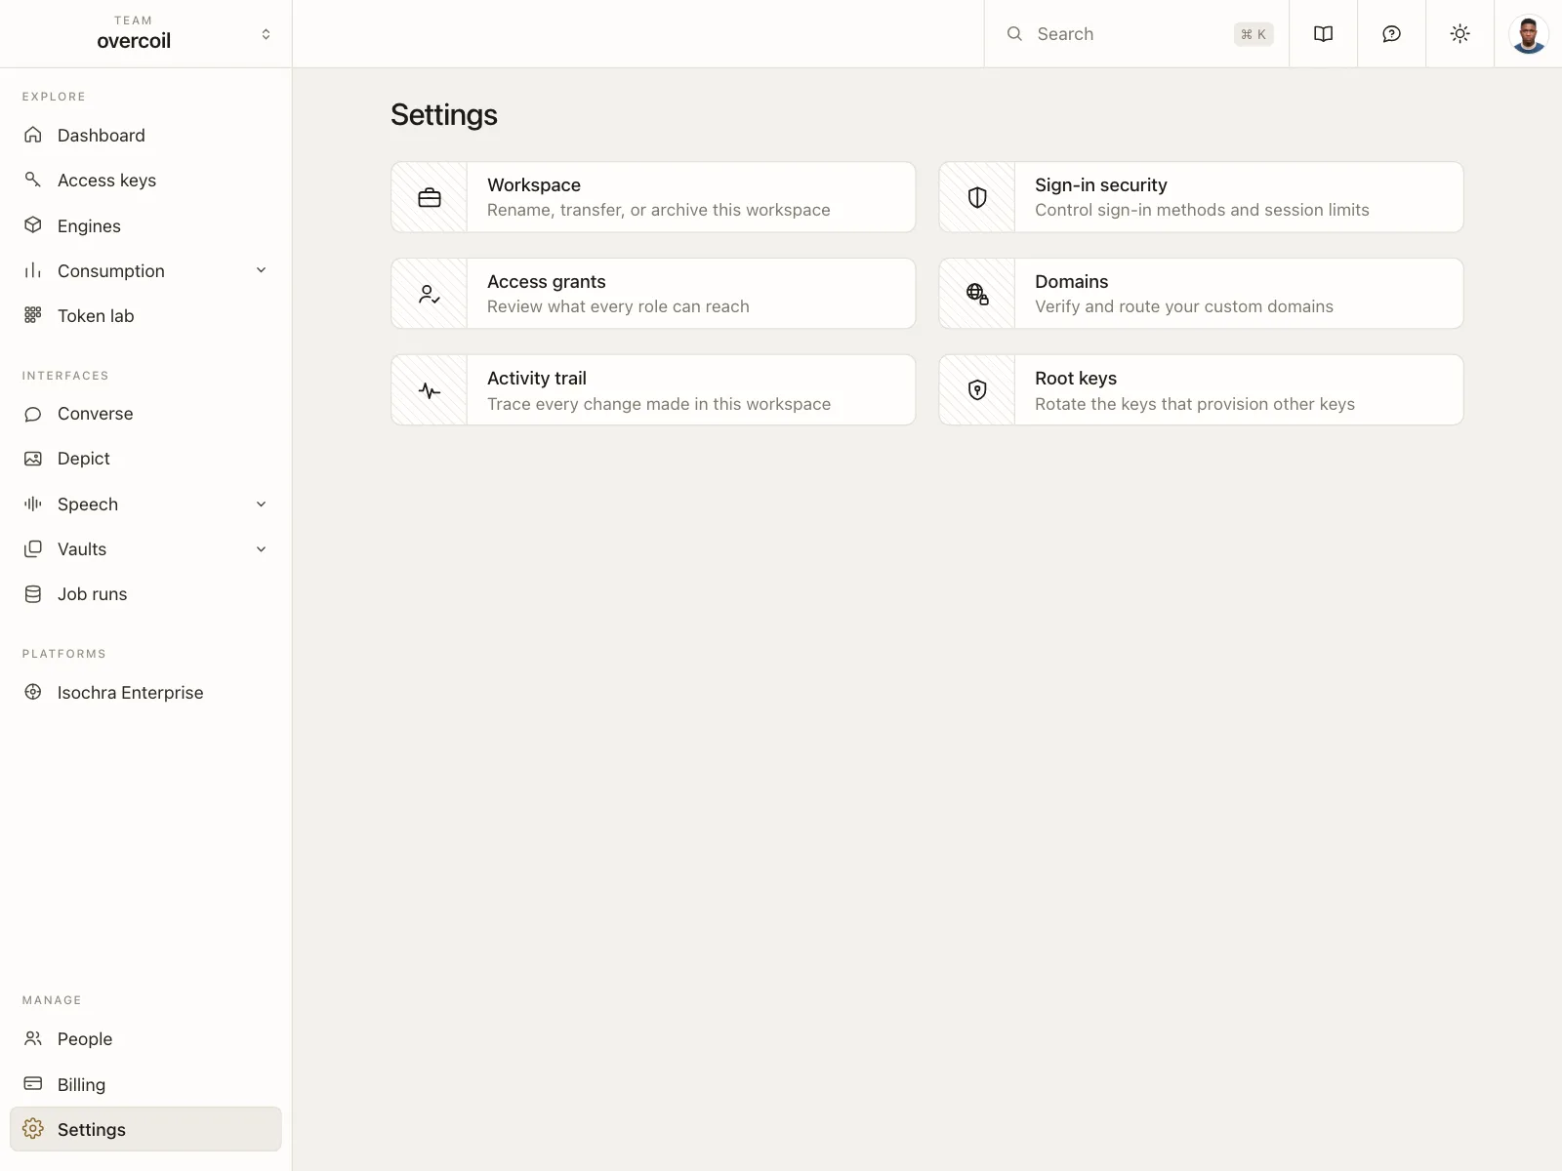Image resolution: width=1562 pixels, height=1171 pixels.
Task: Click "Verify and route your custom domains"
Action: coord(1184,306)
